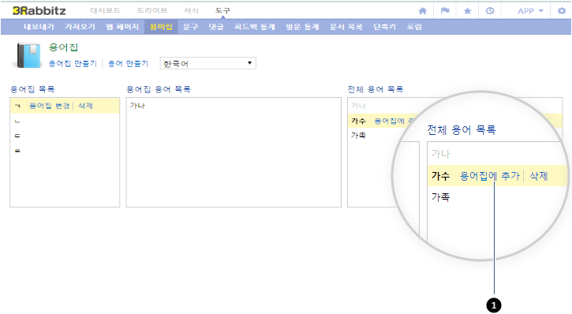The height and width of the screenshot is (314, 572).
Task: Click the 3Rabbitz logo
Action: click(39, 11)
